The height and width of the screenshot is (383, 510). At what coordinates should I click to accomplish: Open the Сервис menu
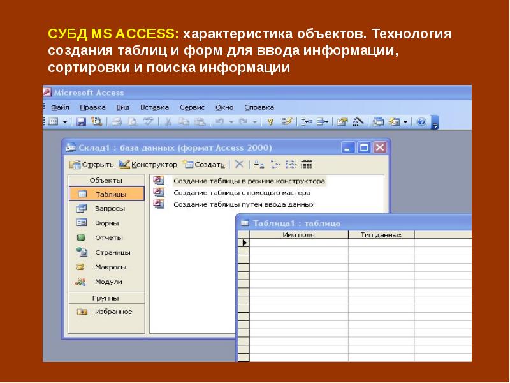tap(192, 107)
